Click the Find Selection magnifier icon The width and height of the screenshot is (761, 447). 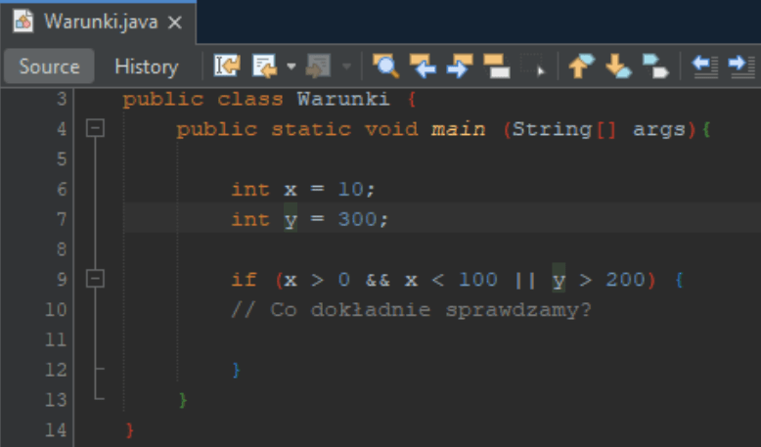click(x=386, y=67)
